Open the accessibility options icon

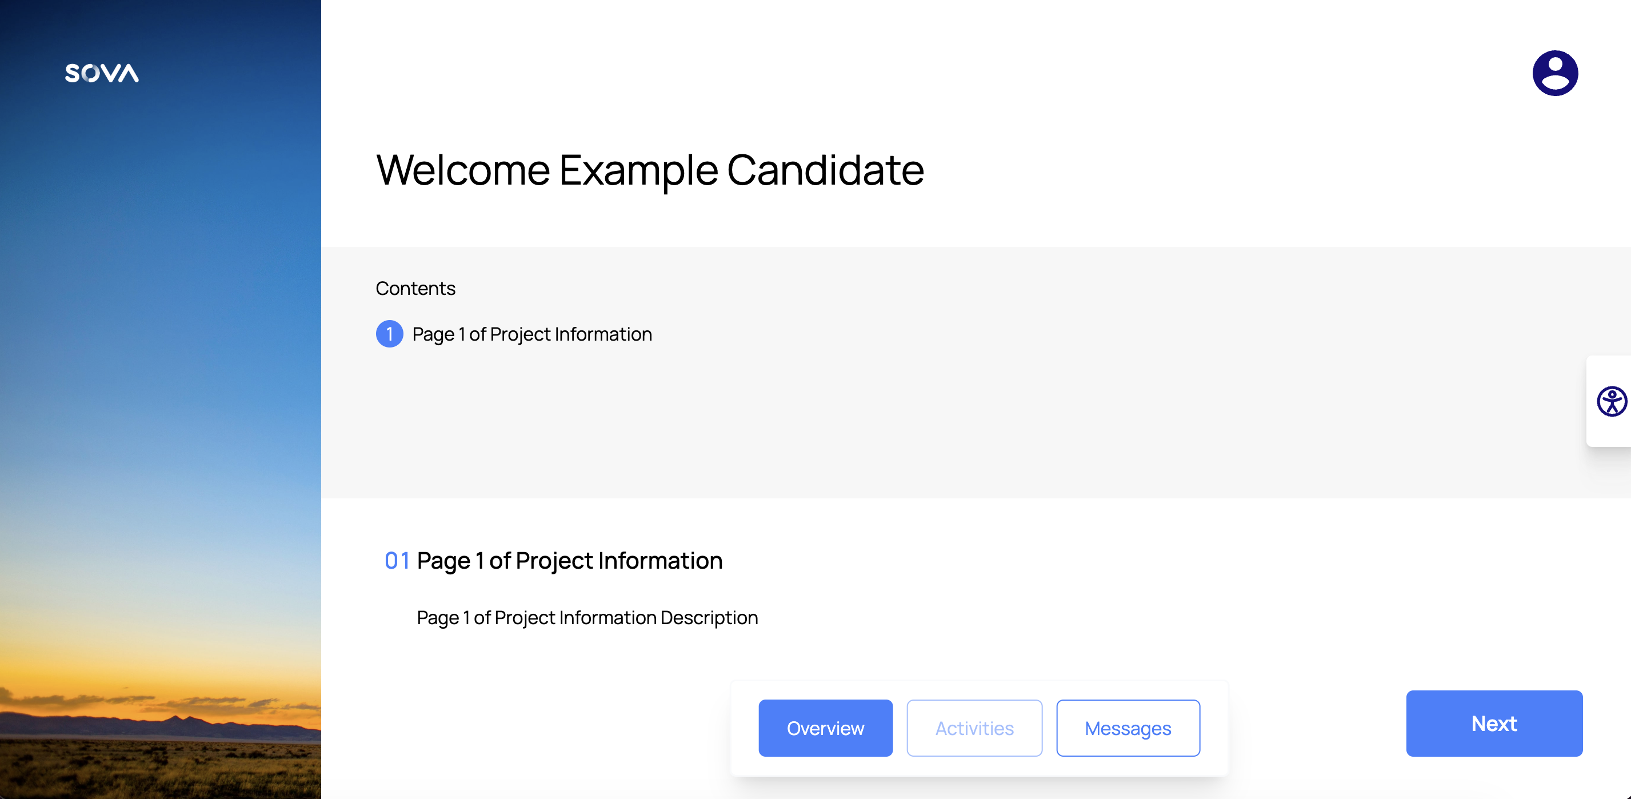click(1612, 401)
